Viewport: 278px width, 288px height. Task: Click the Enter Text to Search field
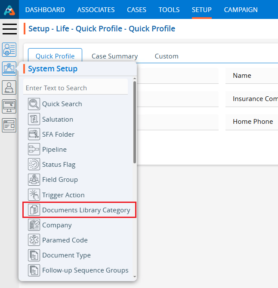click(75, 88)
